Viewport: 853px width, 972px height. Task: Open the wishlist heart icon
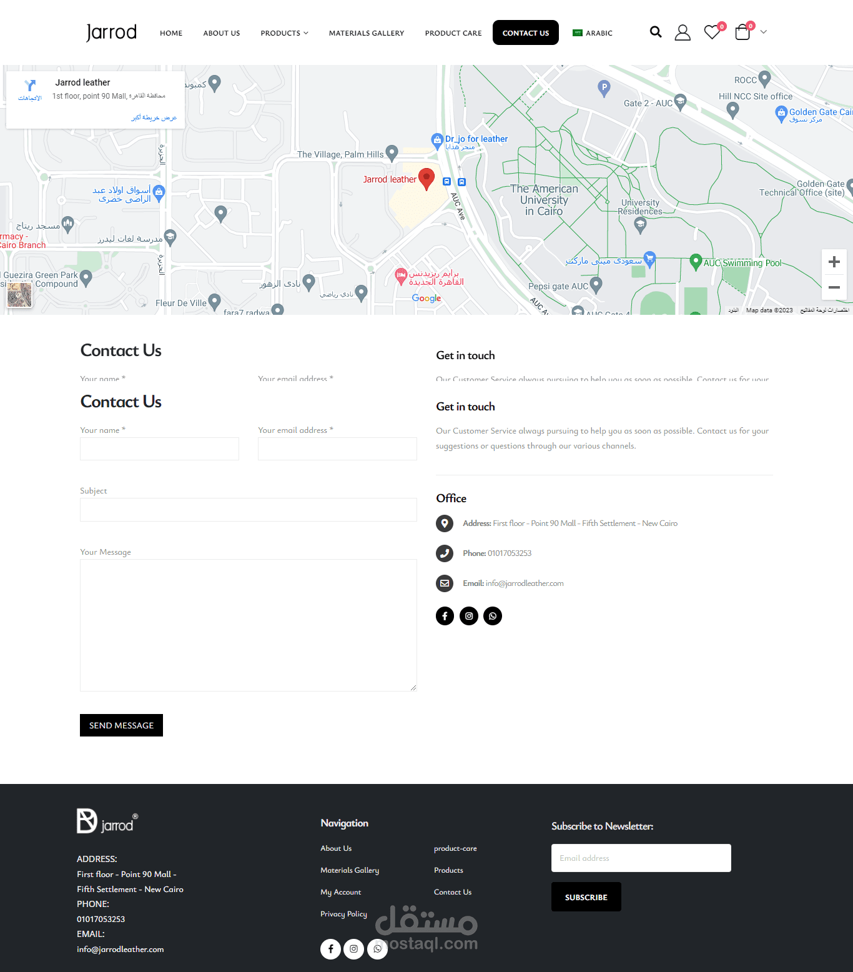tap(712, 32)
